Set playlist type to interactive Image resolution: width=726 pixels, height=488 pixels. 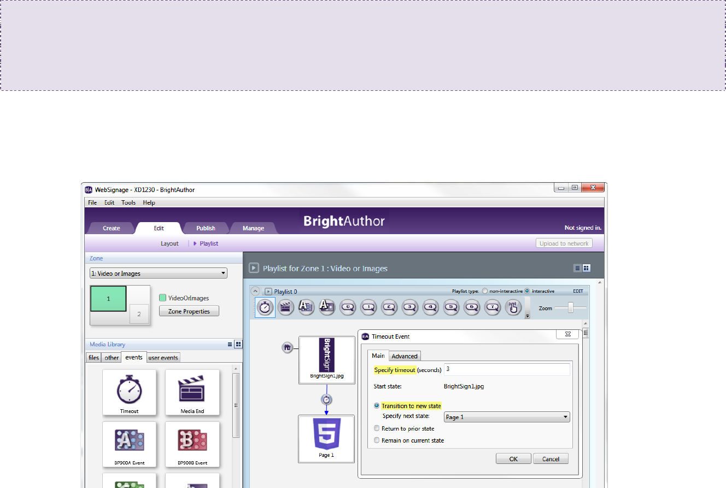tap(528, 291)
